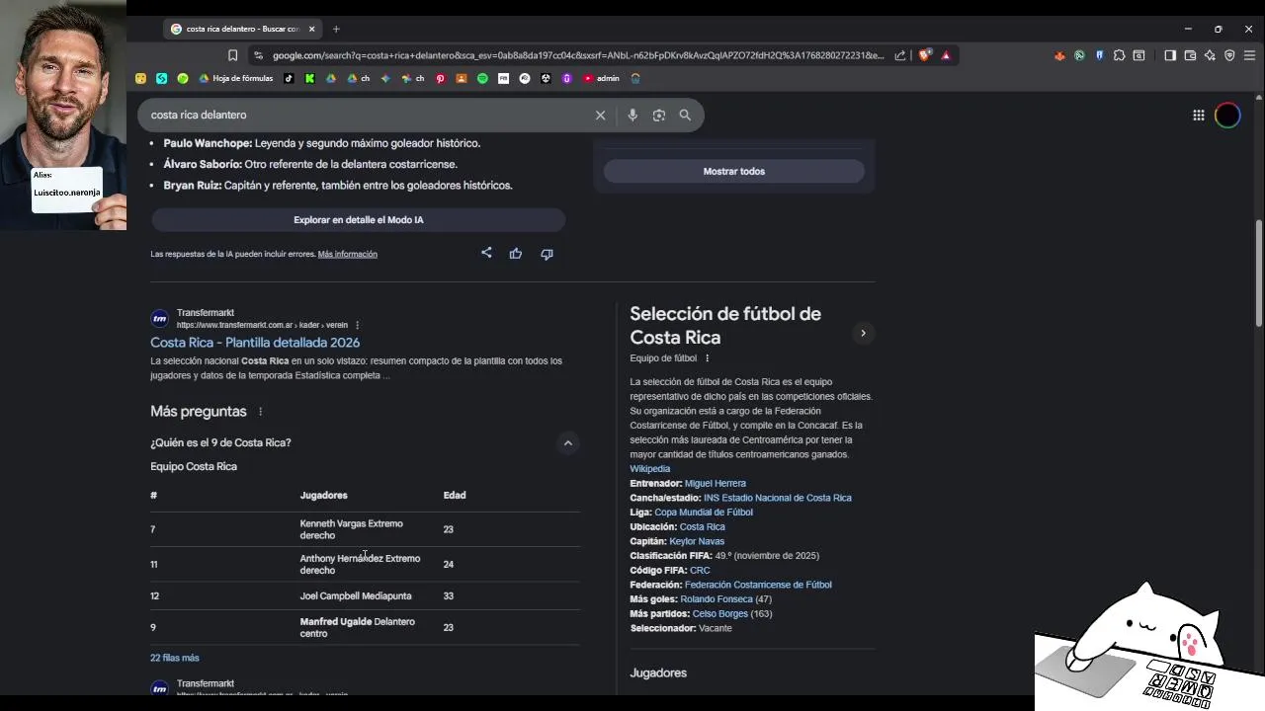This screenshot has width=1265, height=711.
Task: Click the 'CRC' FIFA code link
Action: tap(700, 571)
